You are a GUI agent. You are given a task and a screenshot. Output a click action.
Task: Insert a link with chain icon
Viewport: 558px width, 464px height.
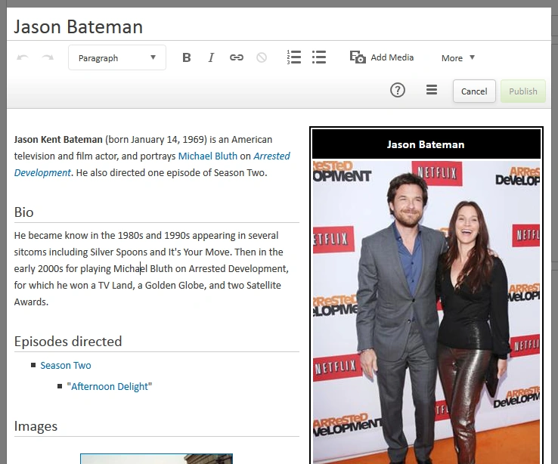coord(237,57)
